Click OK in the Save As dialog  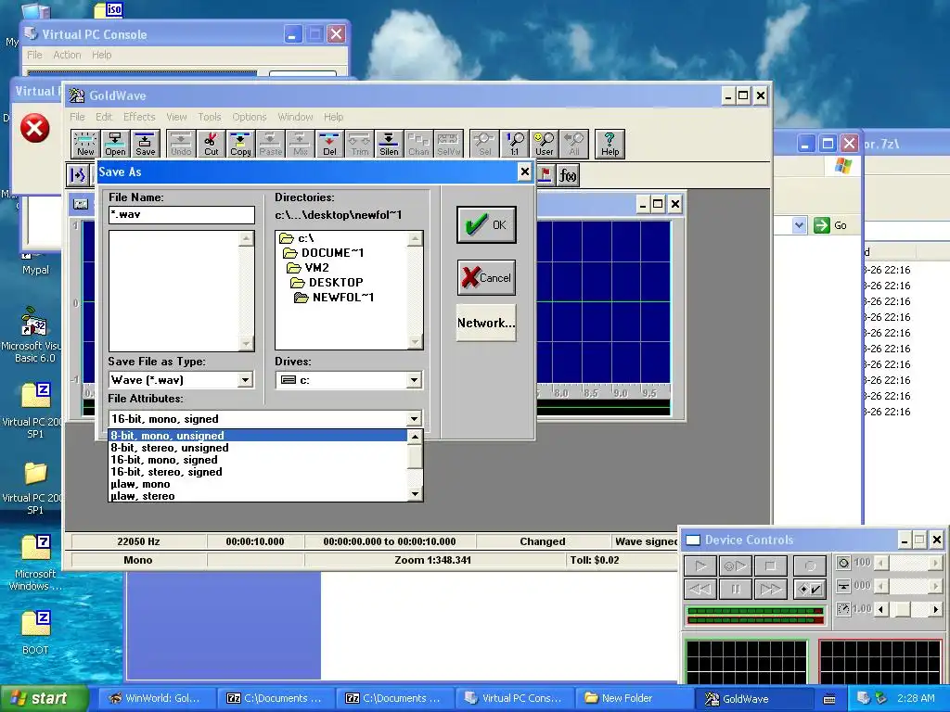486,224
